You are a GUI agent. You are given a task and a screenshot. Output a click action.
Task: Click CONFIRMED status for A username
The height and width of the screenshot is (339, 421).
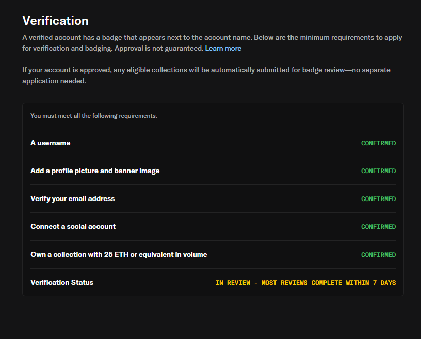click(378, 143)
